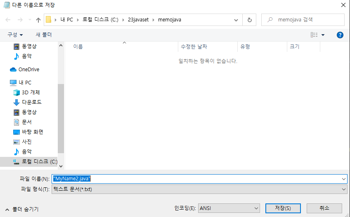Viewport: 350px width, 217px height.
Task: Go back with the left arrow
Action: click(8, 20)
